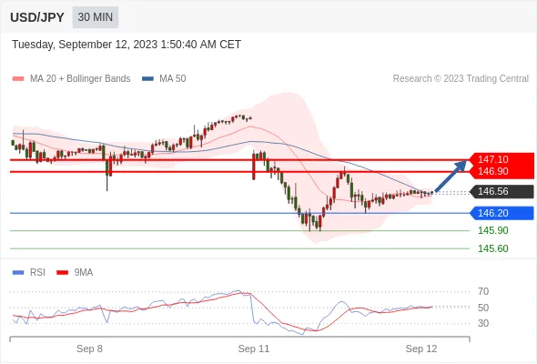This screenshot has height=364, width=537.
Task: Click the Sep 12 date axis label
Action: click(421, 349)
